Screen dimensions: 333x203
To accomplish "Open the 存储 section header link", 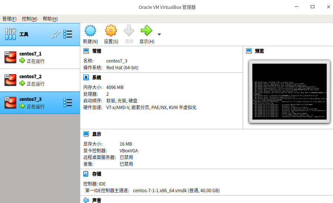I will pos(97,174).
